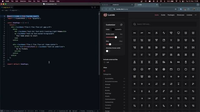The image size is (200, 112).
Task: Select the arrow-up-right diagonal icon
Action: click(x=171, y=106)
